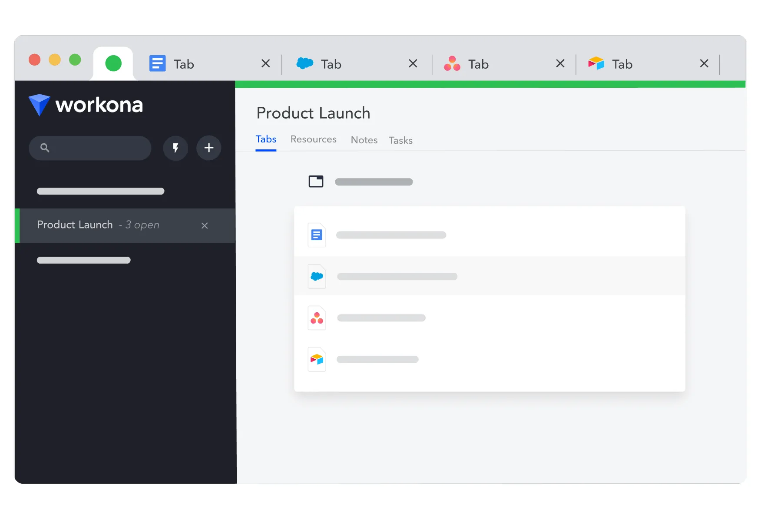This screenshot has width=761, height=519.
Task: Close the Product Launch workspace in sidebar
Action: point(205,226)
